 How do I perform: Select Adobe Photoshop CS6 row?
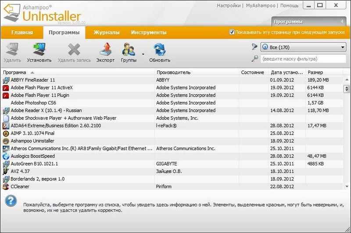click(172, 103)
